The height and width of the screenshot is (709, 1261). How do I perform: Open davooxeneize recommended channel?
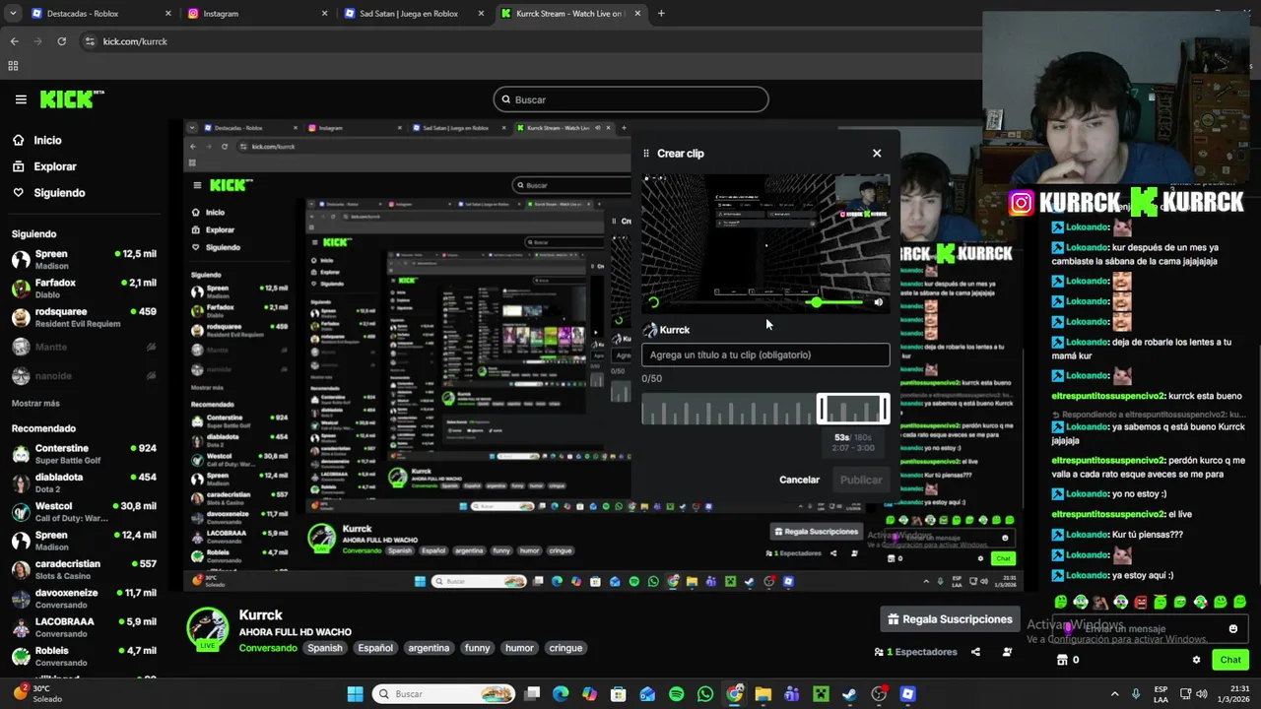[84, 598]
